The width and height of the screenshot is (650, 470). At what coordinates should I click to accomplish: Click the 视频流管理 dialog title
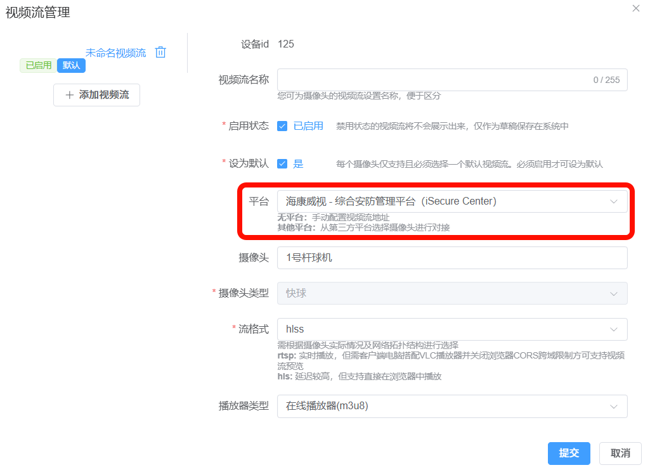point(38,12)
